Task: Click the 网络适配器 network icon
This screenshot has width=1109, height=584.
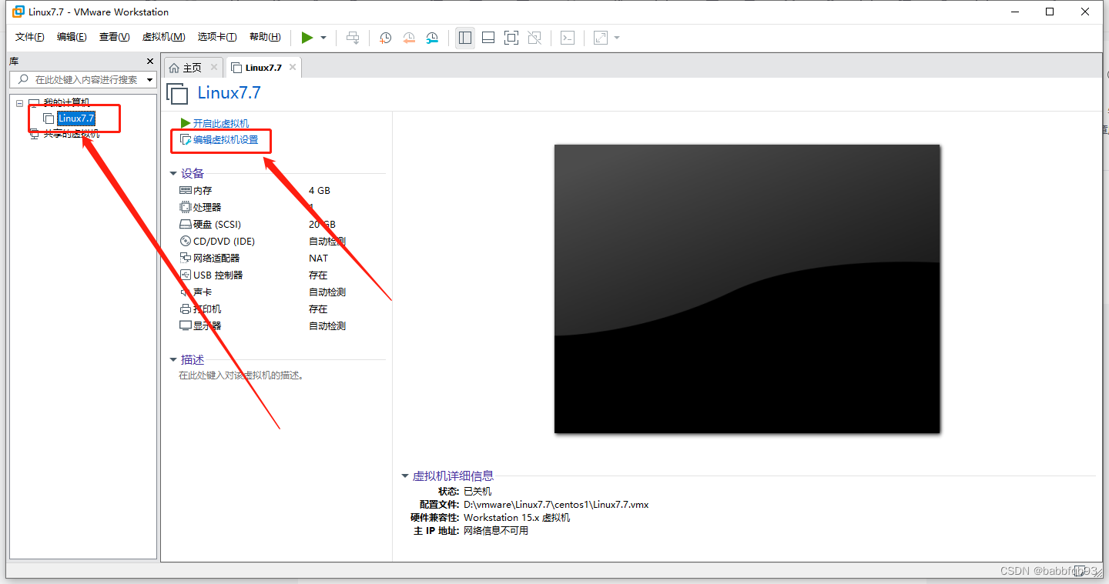Action: click(185, 258)
